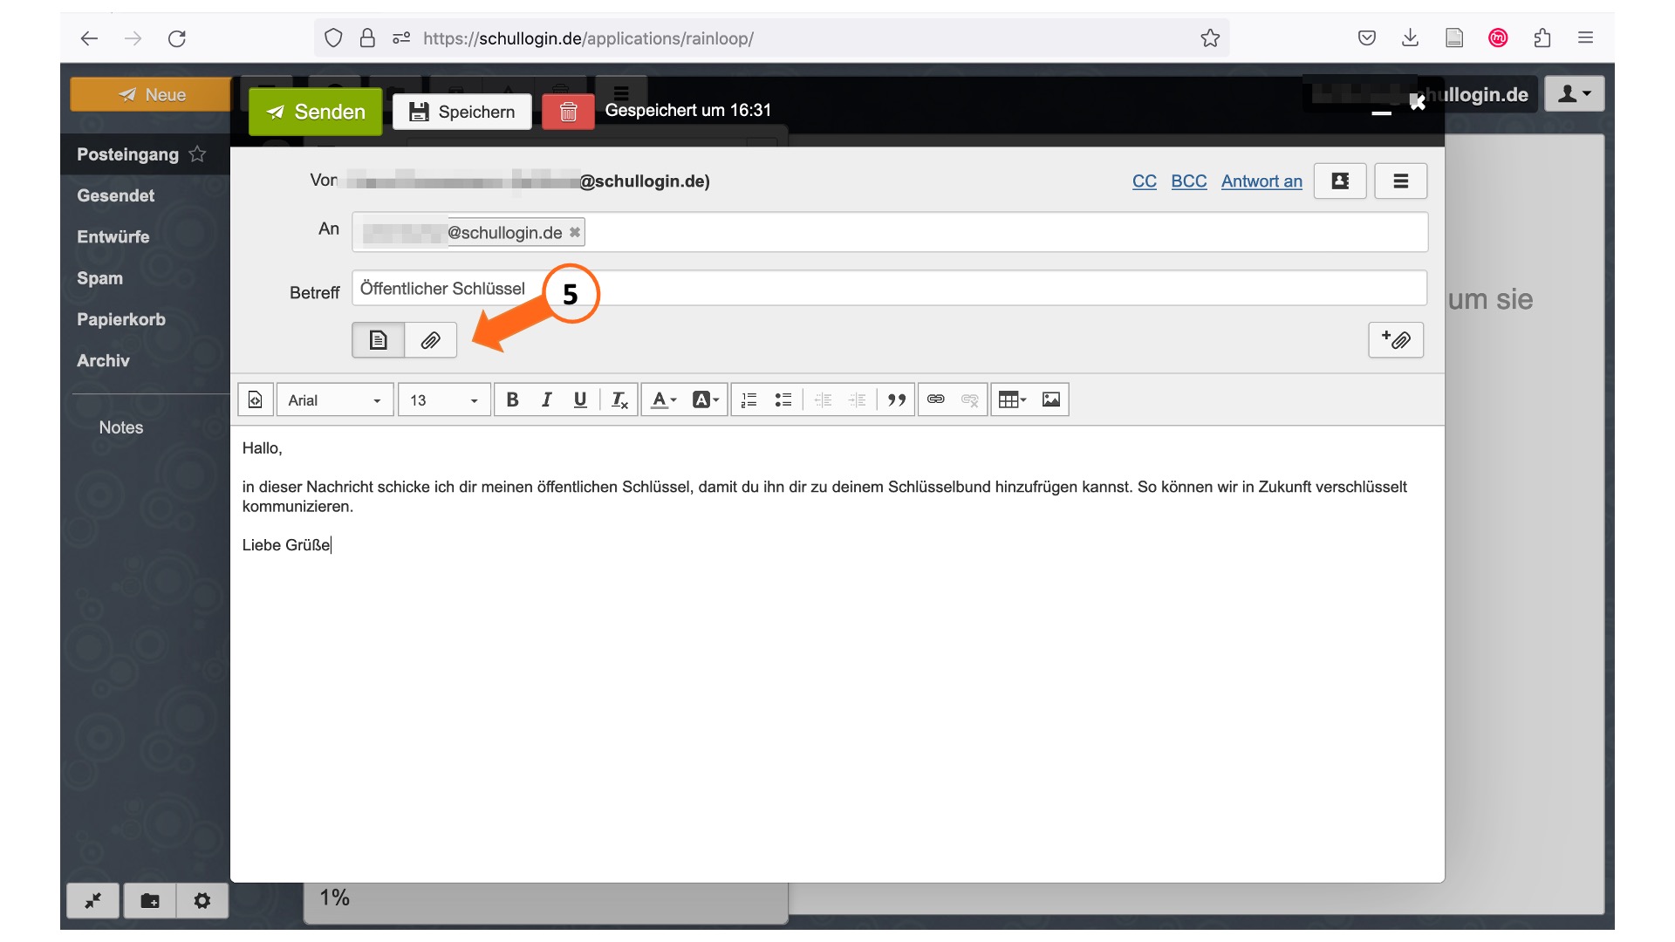The image size is (1675, 942).
Task: Click the add attachment paperclip plus button
Action: (x=1396, y=340)
